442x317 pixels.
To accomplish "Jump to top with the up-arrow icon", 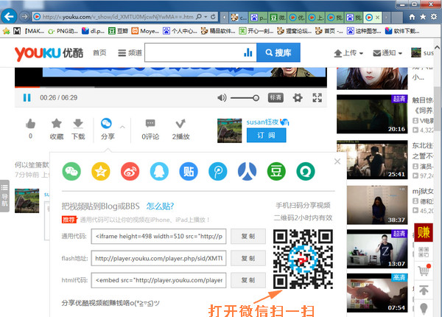I will point(424,290).
